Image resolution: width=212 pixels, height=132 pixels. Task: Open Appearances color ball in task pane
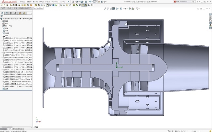(210, 25)
